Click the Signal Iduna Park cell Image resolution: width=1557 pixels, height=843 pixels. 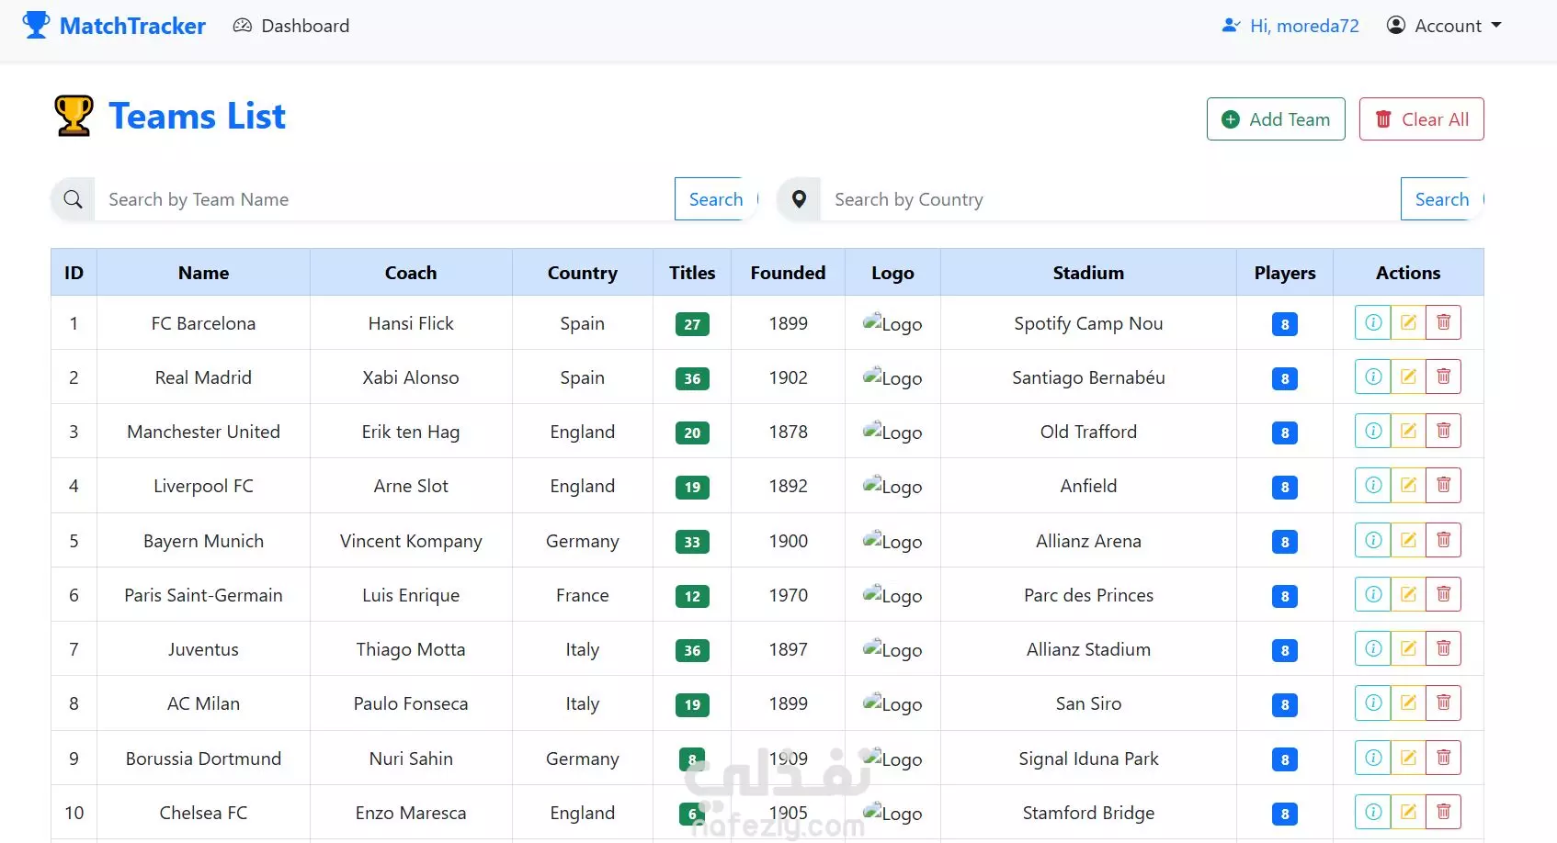tap(1088, 759)
